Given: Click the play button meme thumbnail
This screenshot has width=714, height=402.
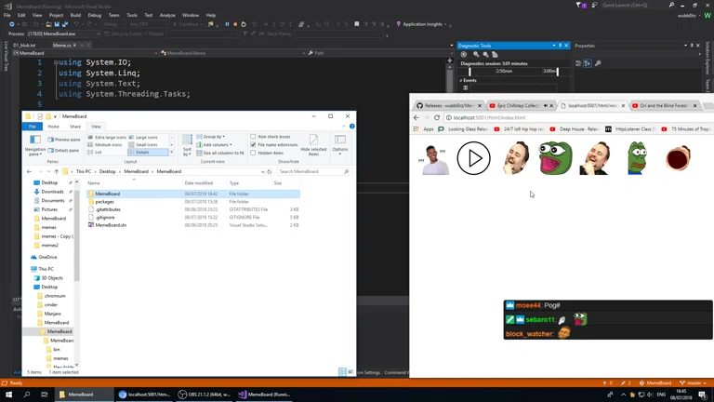Looking at the screenshot, I should click(473, 158).
